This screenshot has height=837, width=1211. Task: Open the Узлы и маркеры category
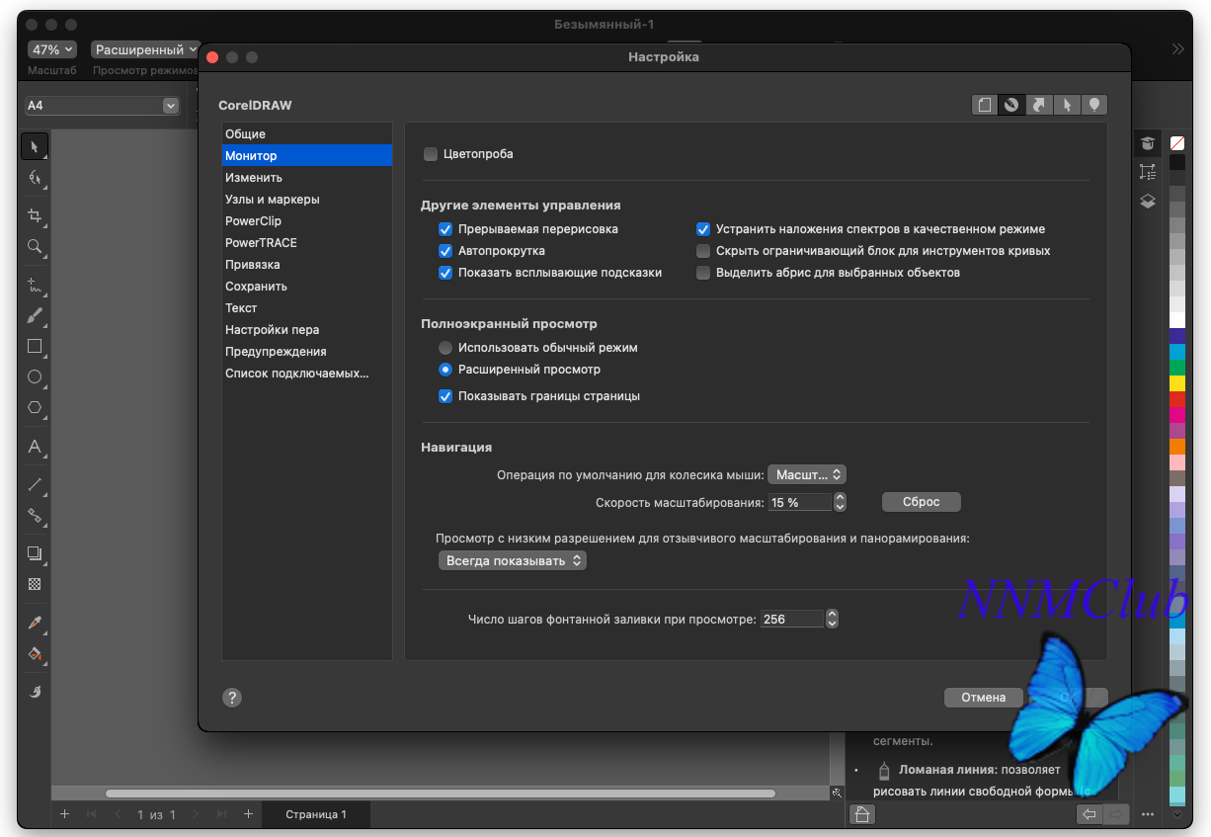(307, 200)
